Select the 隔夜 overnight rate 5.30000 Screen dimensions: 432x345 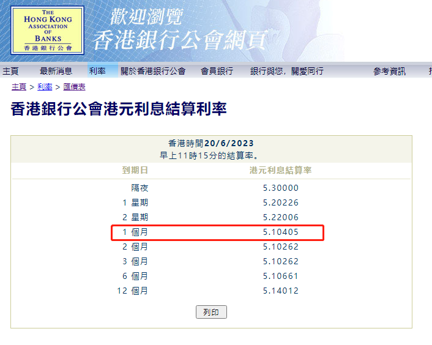pos(280,188)
